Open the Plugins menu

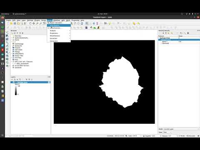coord(37,20)
